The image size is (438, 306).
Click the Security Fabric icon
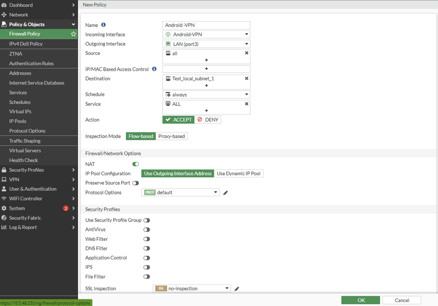[x=4, y=218]
